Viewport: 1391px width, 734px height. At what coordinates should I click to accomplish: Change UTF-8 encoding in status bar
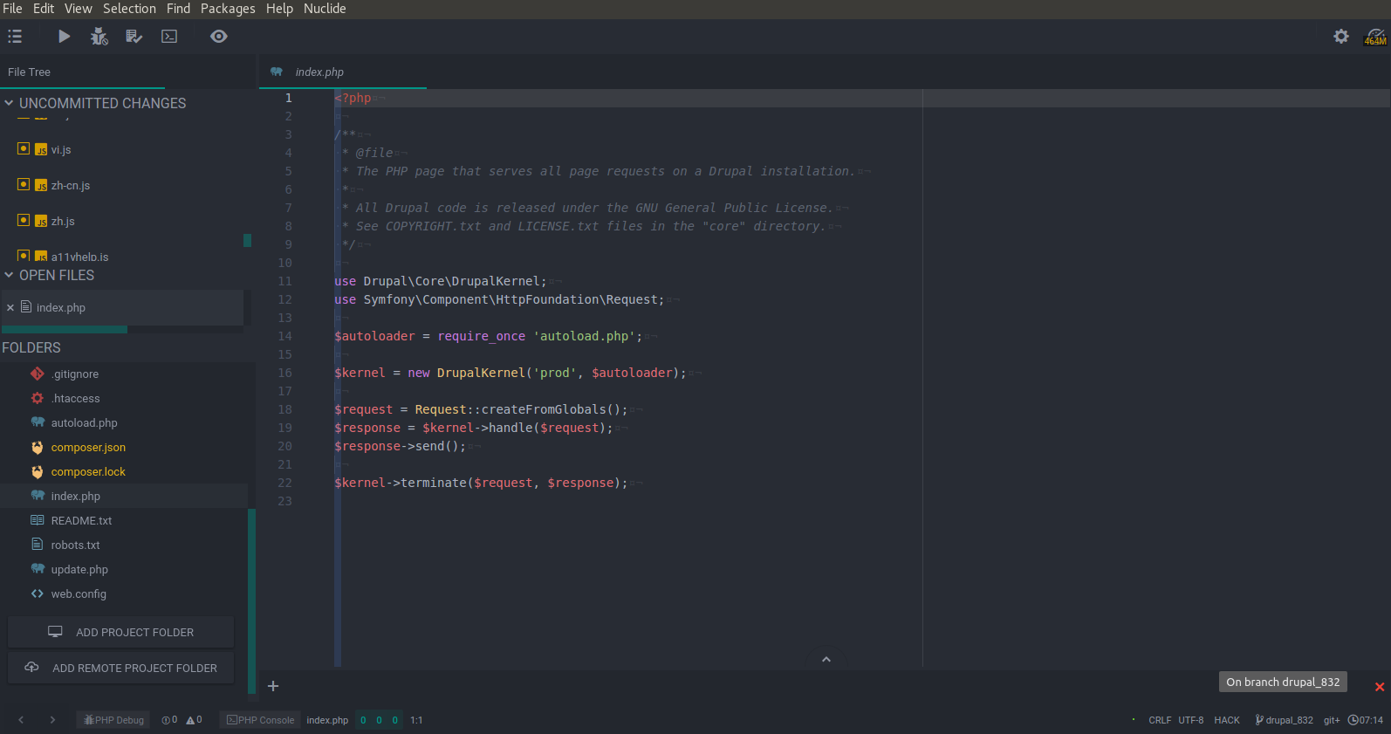click(x=1191, y=720)
